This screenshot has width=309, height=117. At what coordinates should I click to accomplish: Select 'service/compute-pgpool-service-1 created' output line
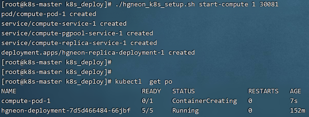click(77, 33)
